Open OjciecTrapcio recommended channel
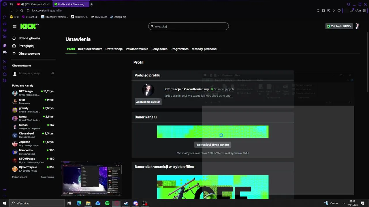The image size is (369, 207). click(x=33, y=169)
